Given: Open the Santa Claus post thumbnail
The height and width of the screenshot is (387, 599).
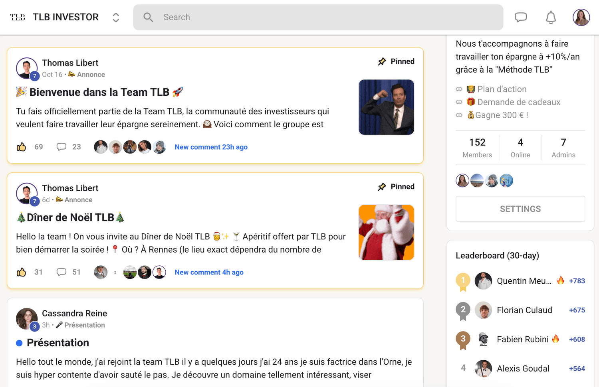Looking at the screenshot, I should click(386, 232).
